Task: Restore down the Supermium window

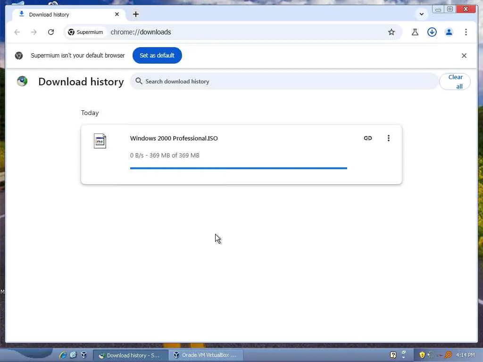Action: click(x=450, y=9)
